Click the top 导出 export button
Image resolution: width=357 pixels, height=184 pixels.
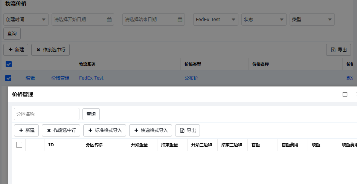tap(338, 50)
